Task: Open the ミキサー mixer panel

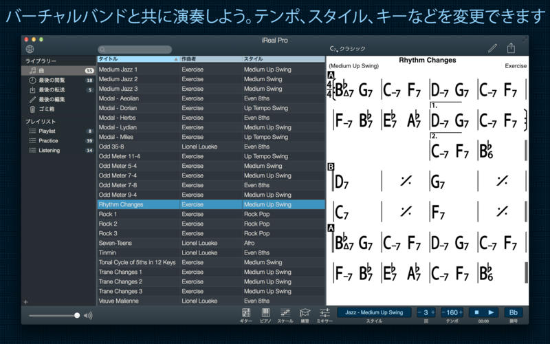Action: (x=324, y=315)
